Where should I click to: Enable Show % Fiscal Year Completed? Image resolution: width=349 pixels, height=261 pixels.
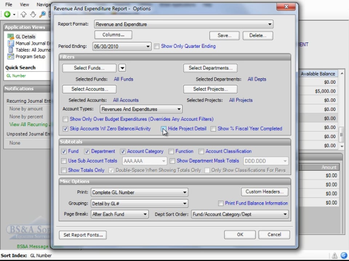[213, 129]
